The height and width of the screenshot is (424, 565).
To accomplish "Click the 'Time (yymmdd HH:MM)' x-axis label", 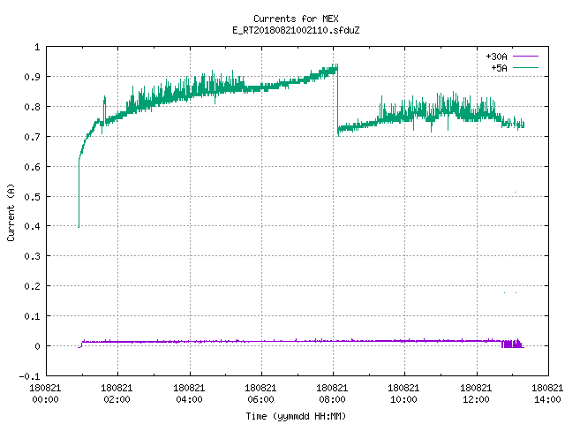I will tap(296, 416).
